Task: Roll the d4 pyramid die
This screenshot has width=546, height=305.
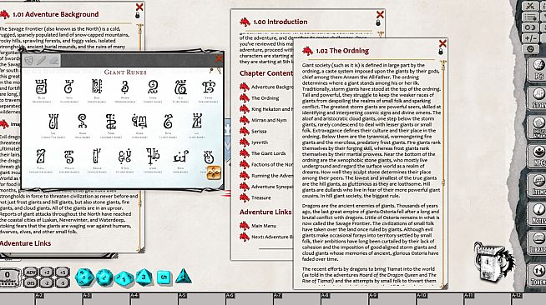Action: coord(183,277)
